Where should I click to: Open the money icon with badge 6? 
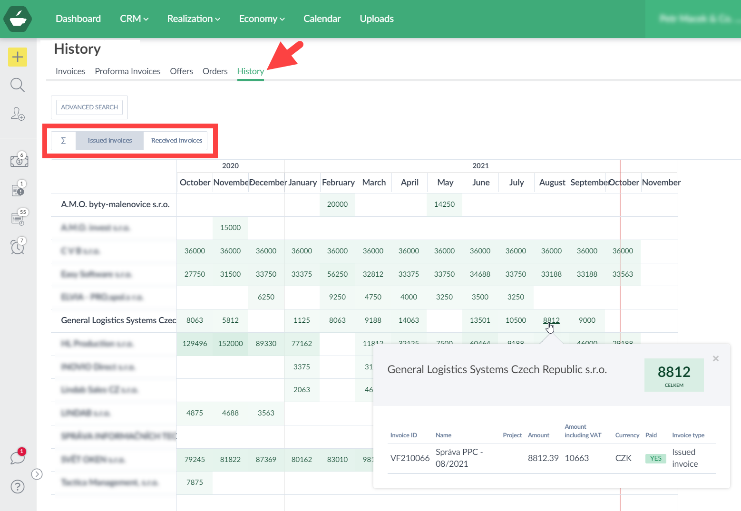pyautogui.click(x=19, y=160)
